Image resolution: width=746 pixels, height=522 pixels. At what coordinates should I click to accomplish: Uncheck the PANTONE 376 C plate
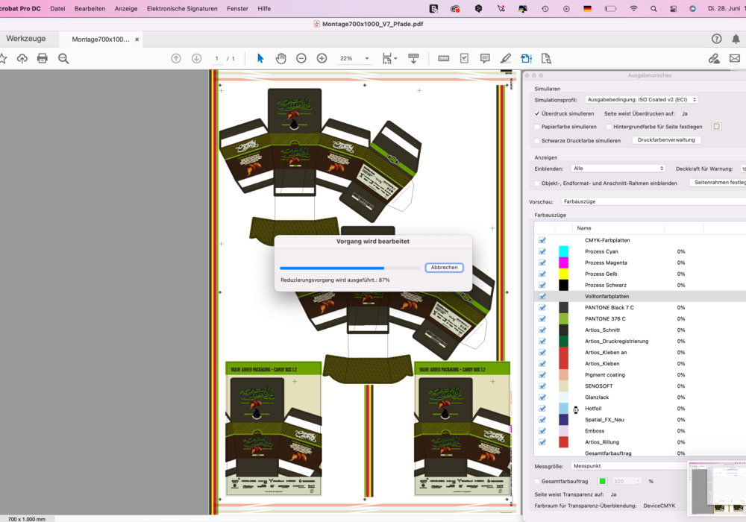coord(542,319)
